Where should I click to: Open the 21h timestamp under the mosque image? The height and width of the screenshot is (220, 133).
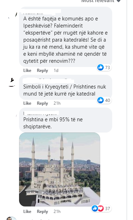click(x=57, y=212)
